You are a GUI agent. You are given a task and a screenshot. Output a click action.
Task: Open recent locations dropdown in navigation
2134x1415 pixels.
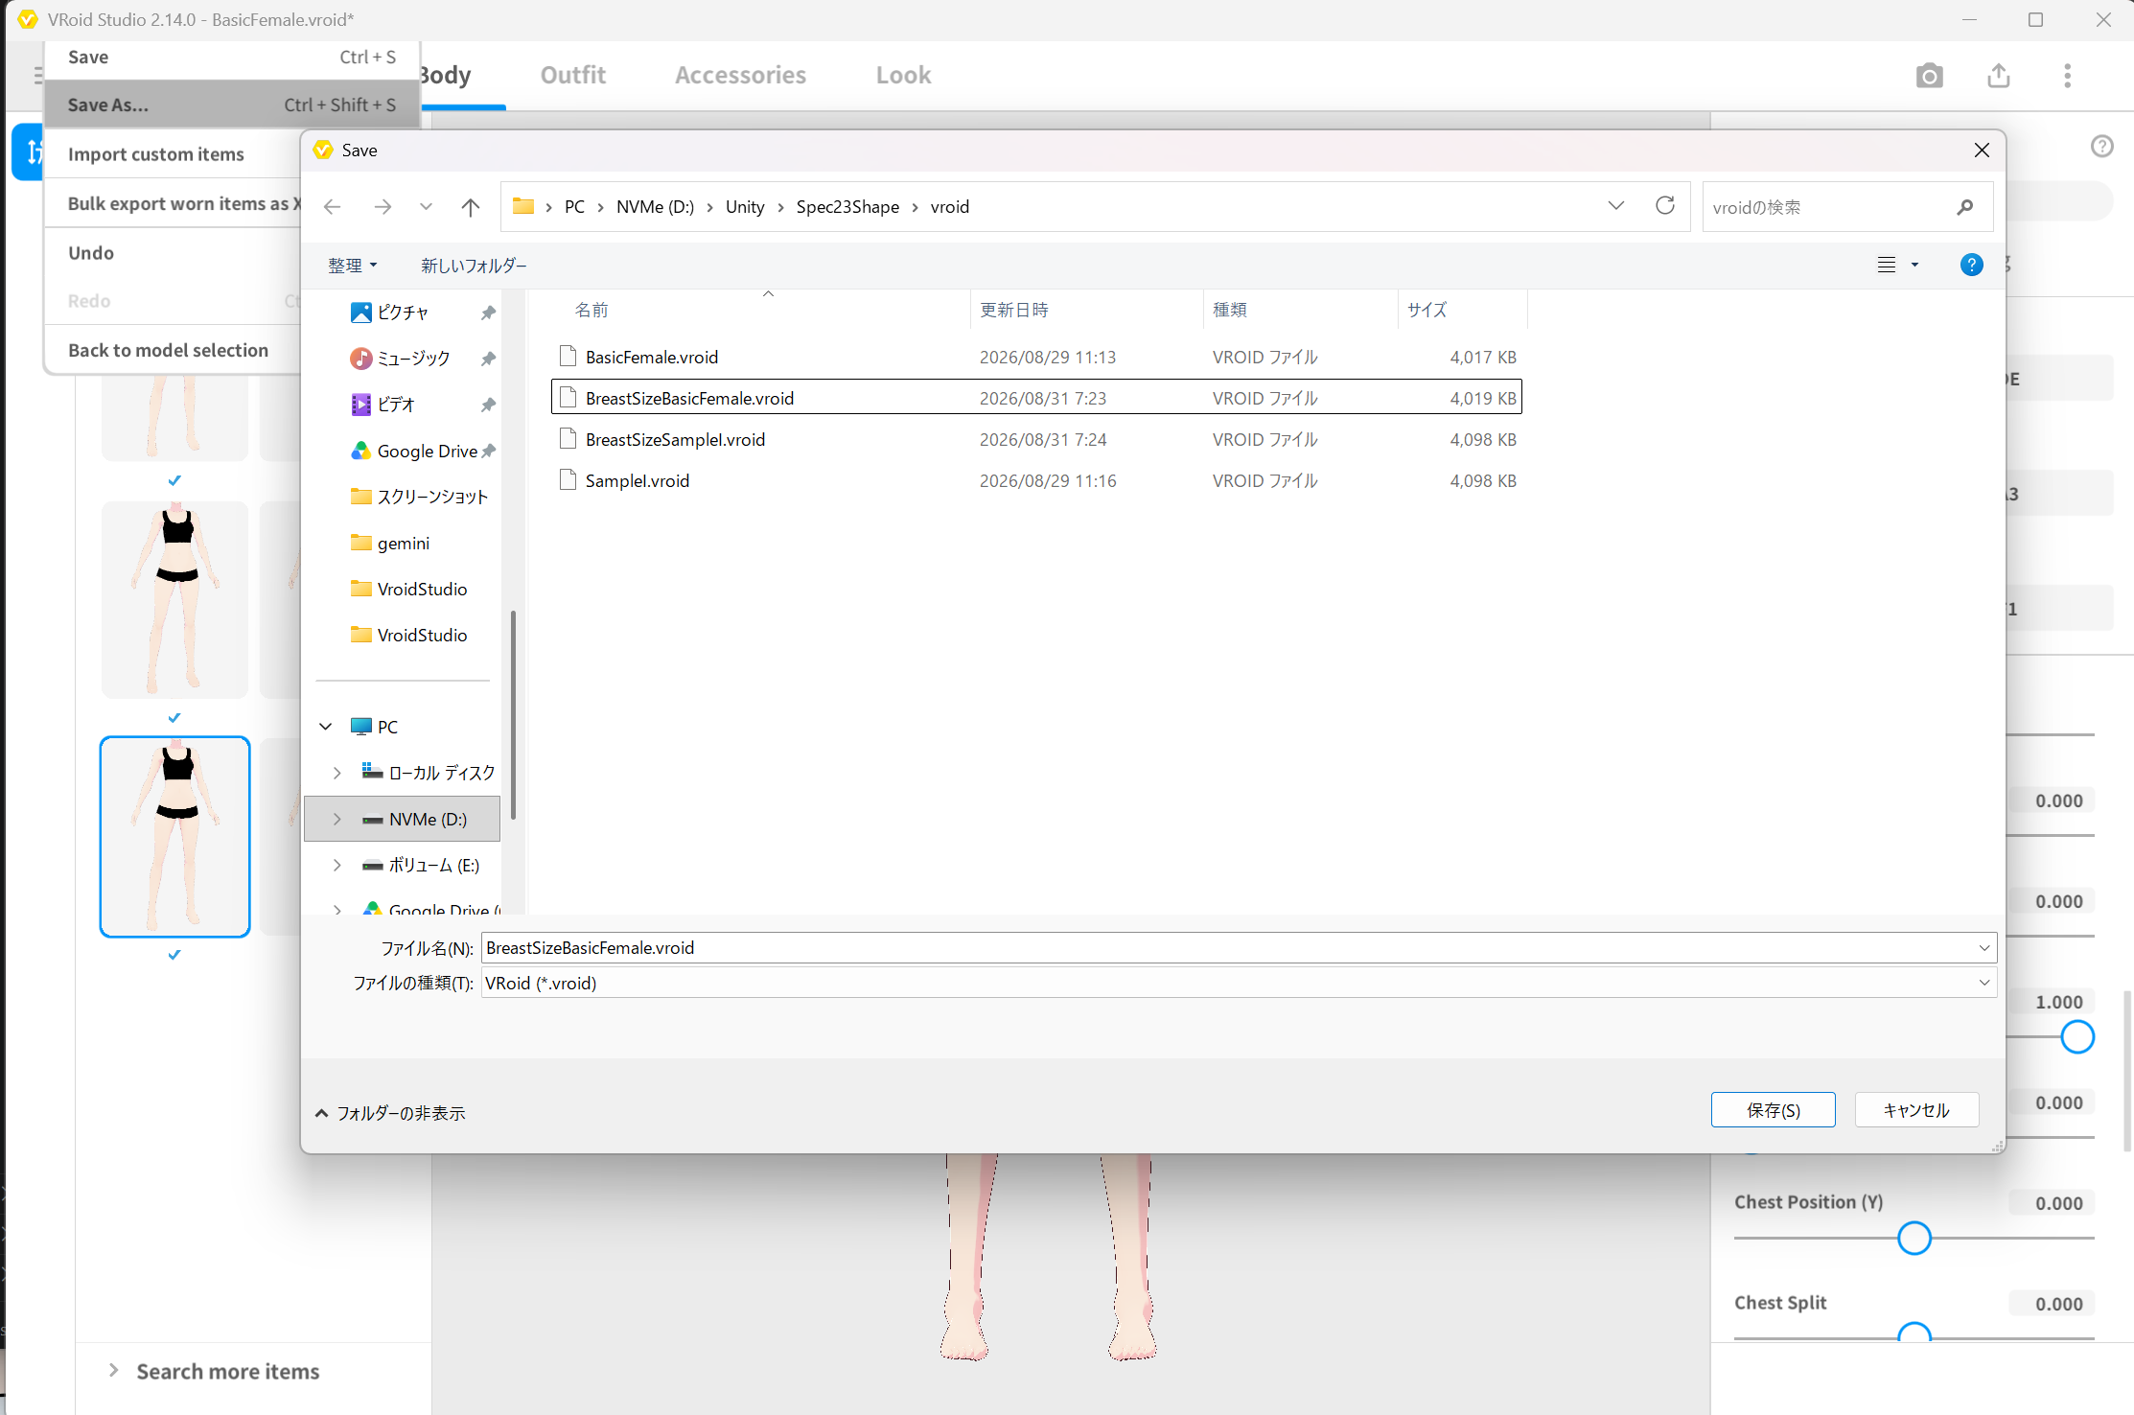(426, 207)
